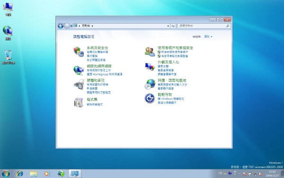Open the 找出問題並修復 link

96,60
